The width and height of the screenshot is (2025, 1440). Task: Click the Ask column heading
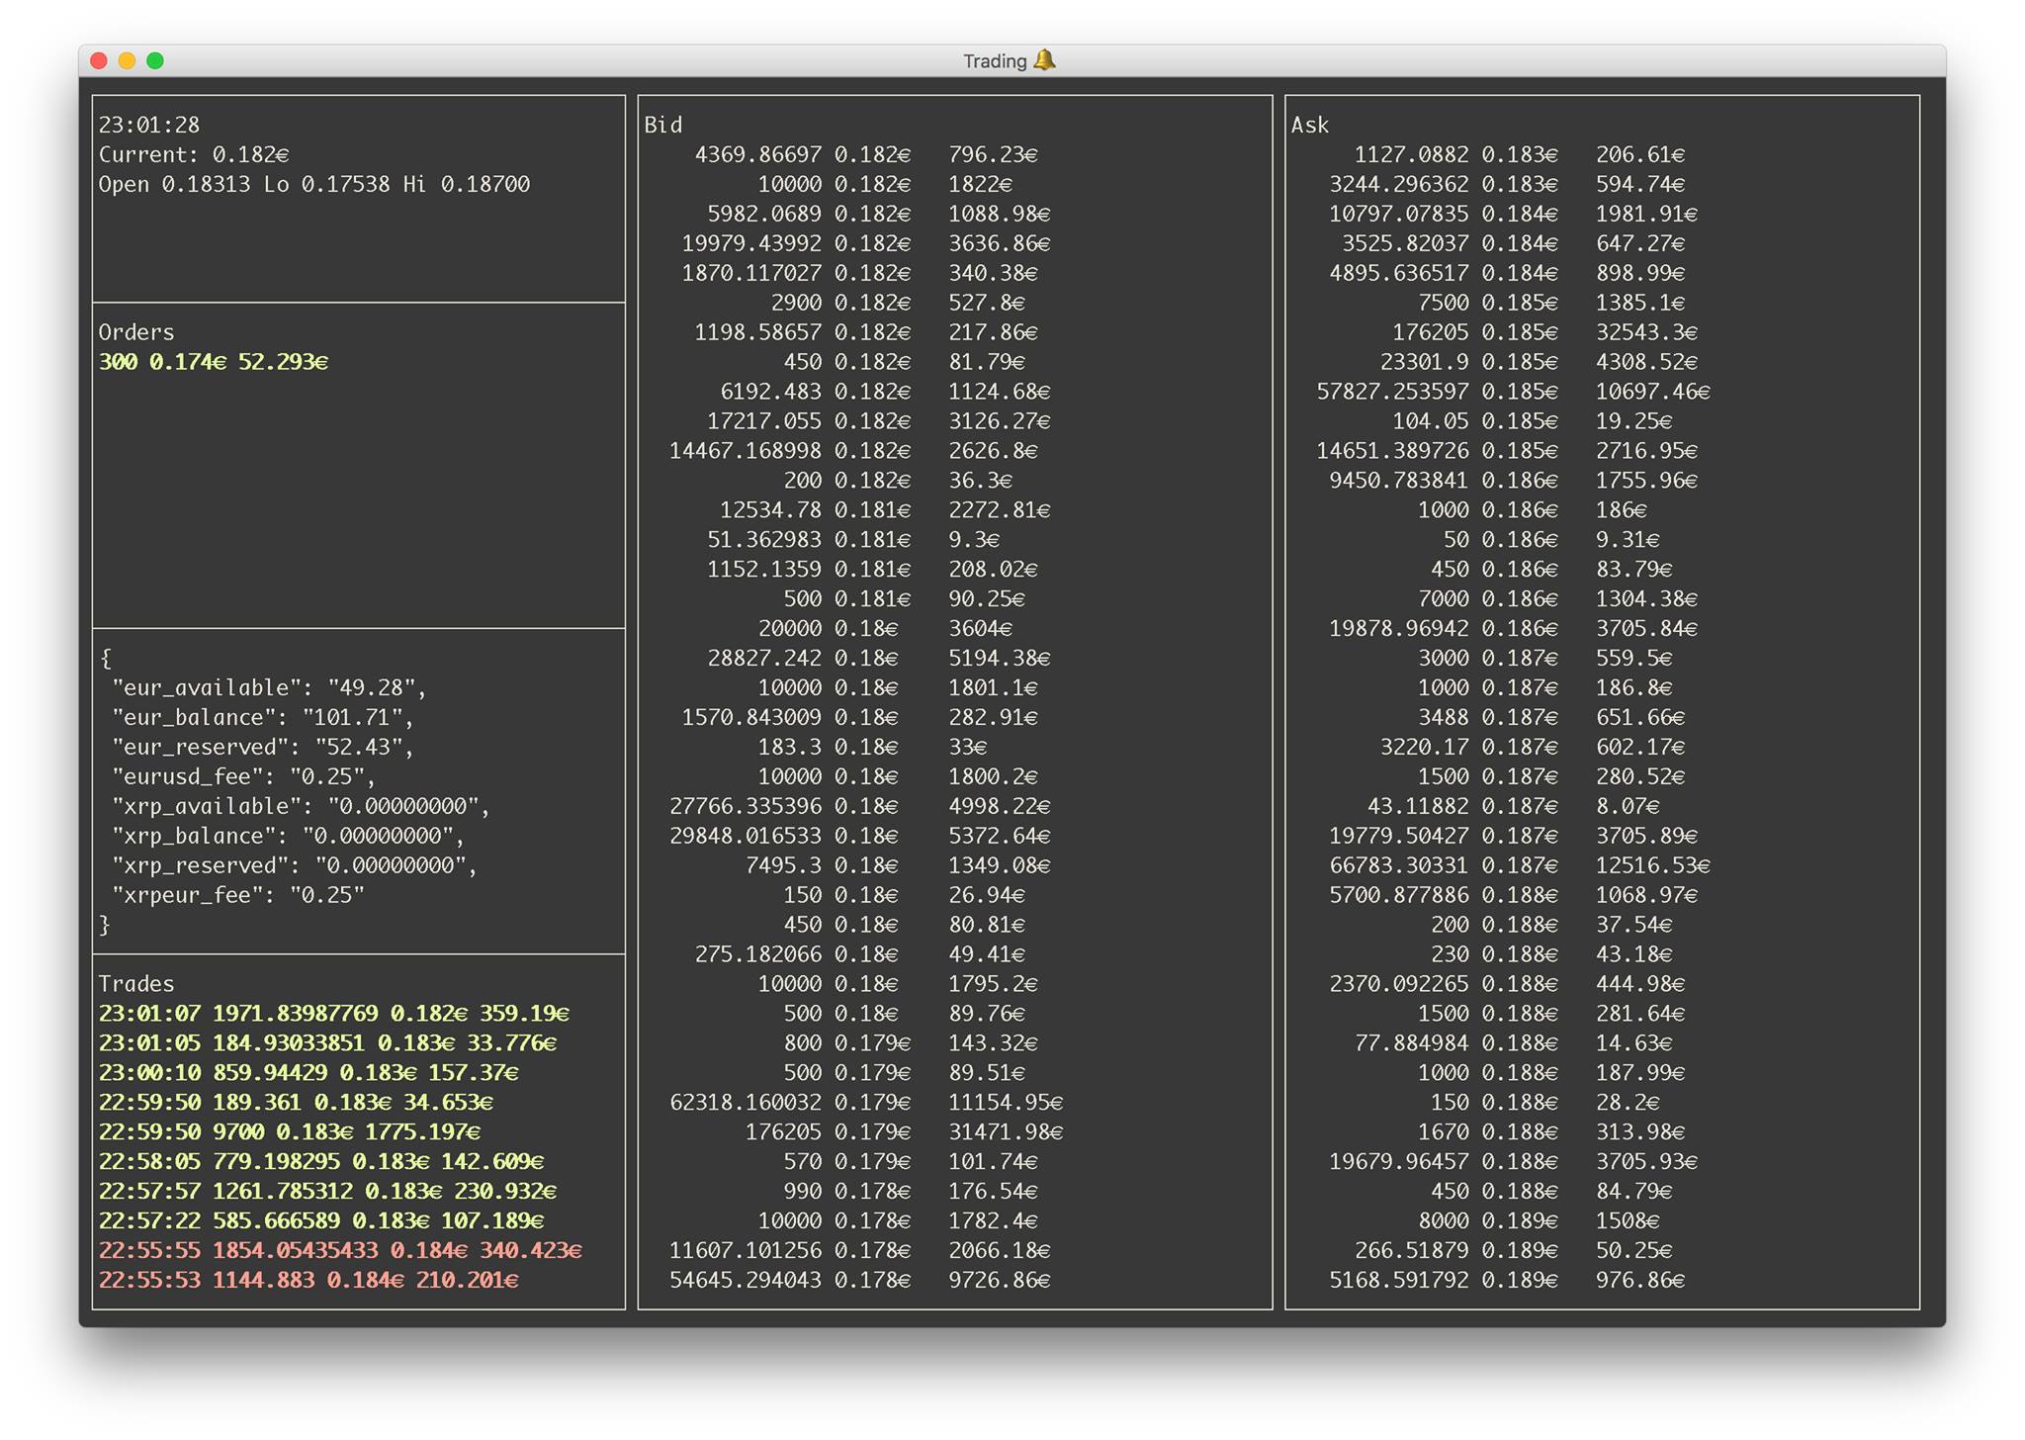click(1310, 125)
